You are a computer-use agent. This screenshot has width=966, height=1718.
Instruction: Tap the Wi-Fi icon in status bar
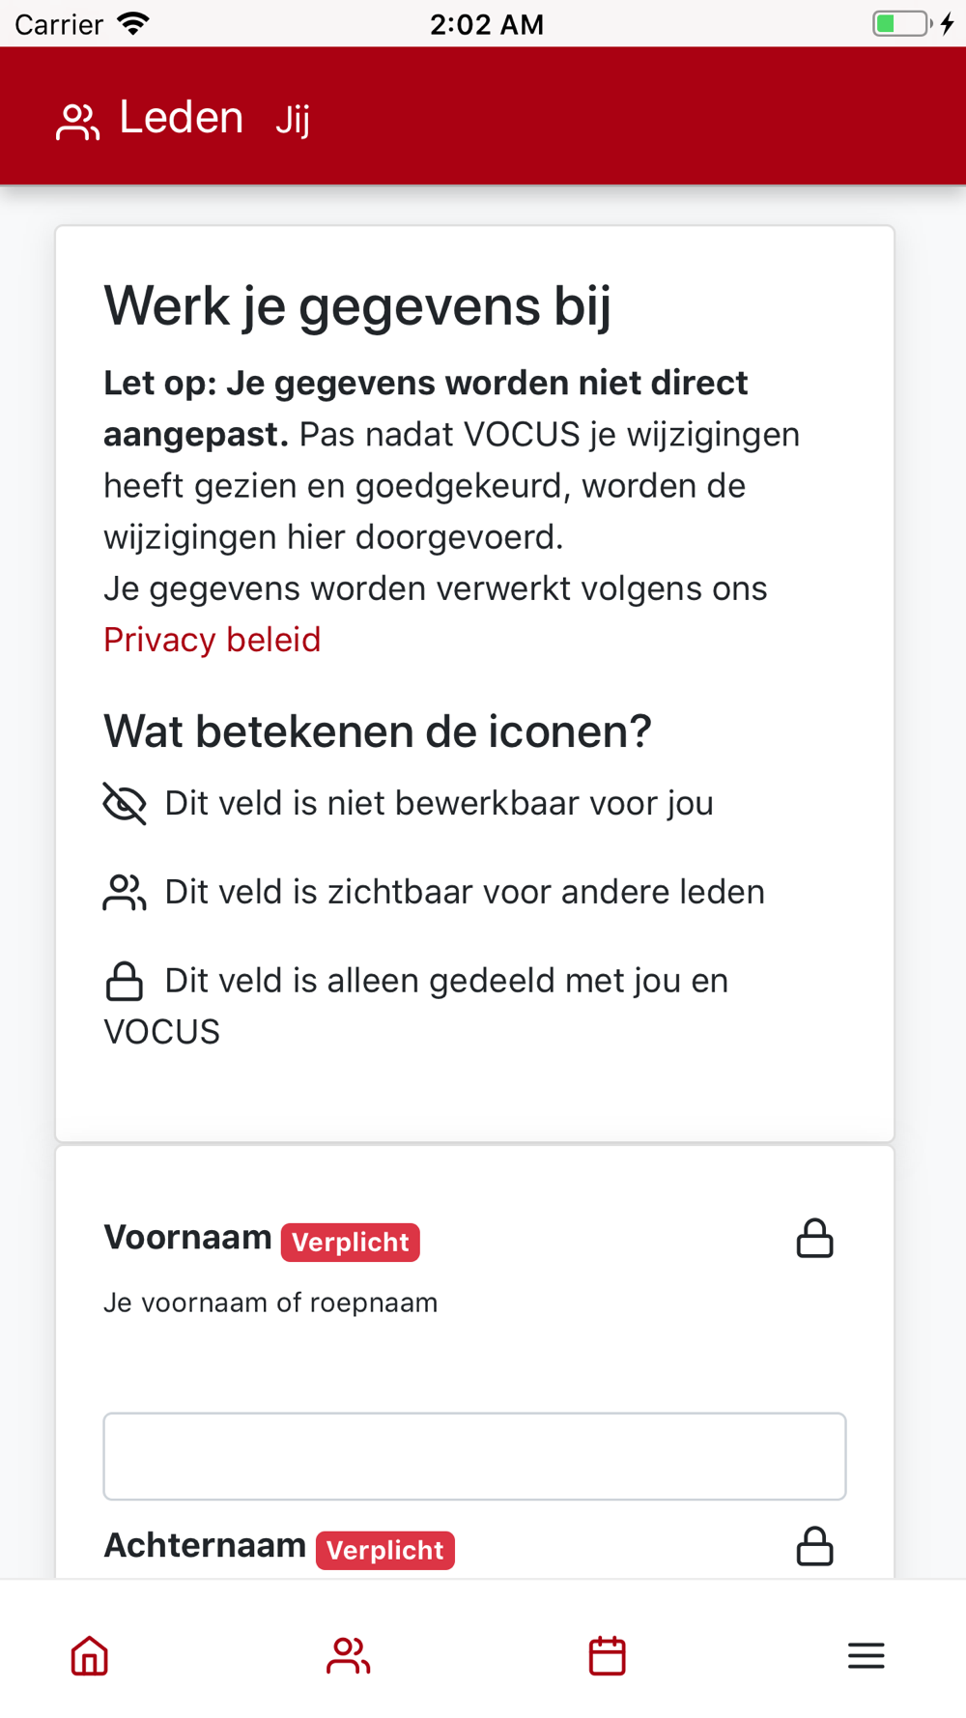pyautogui.click(x=133, y=23)
